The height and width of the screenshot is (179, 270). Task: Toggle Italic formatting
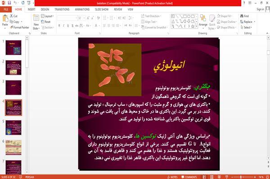click(x=63, y=26)
